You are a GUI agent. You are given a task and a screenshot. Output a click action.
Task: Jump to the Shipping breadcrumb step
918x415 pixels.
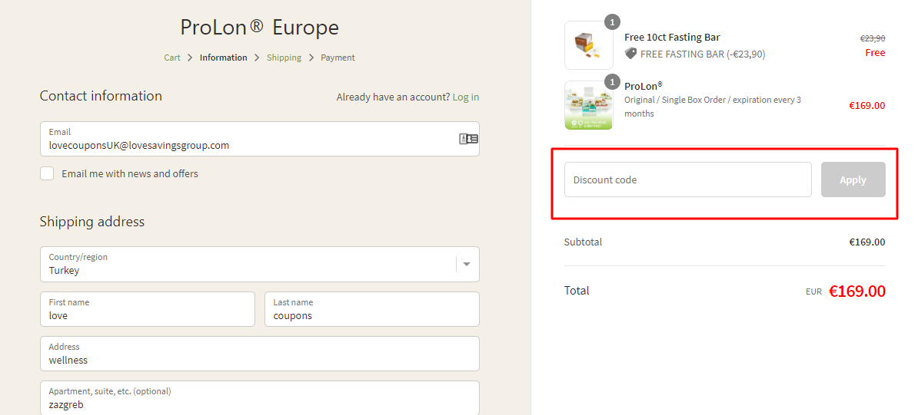[284, 58]
